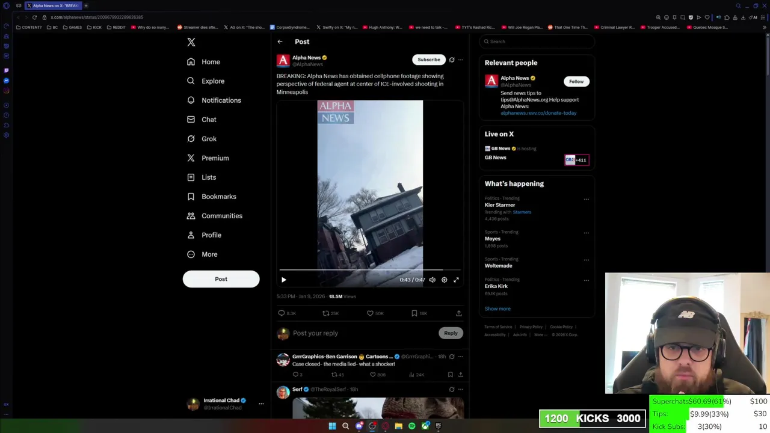Share the Alpha News post
Viewport: 770px width, 433px height.
pos(458,313)
